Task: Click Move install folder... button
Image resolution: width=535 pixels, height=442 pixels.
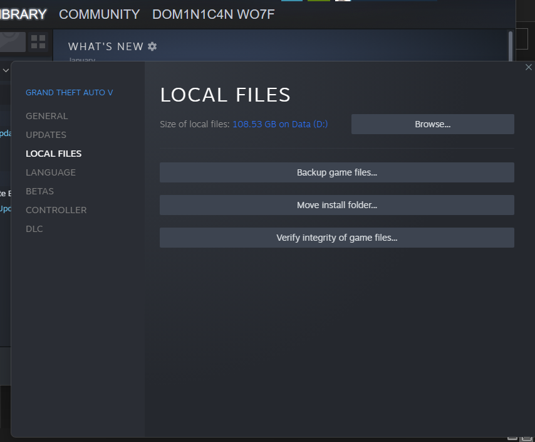Action: click(x=337, y=205)
